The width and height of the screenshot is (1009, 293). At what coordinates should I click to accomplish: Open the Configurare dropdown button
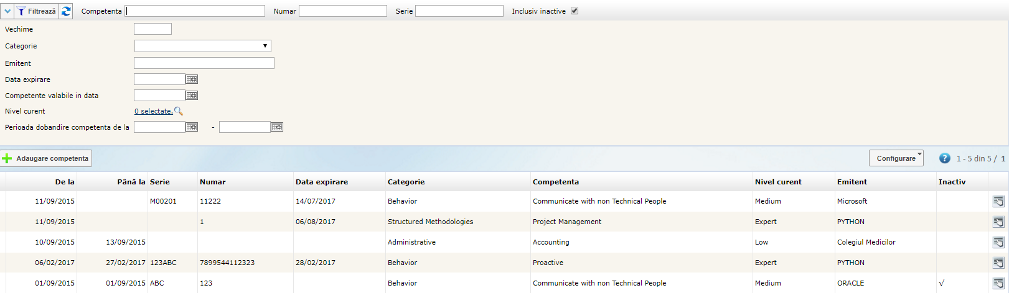point(896,158)
